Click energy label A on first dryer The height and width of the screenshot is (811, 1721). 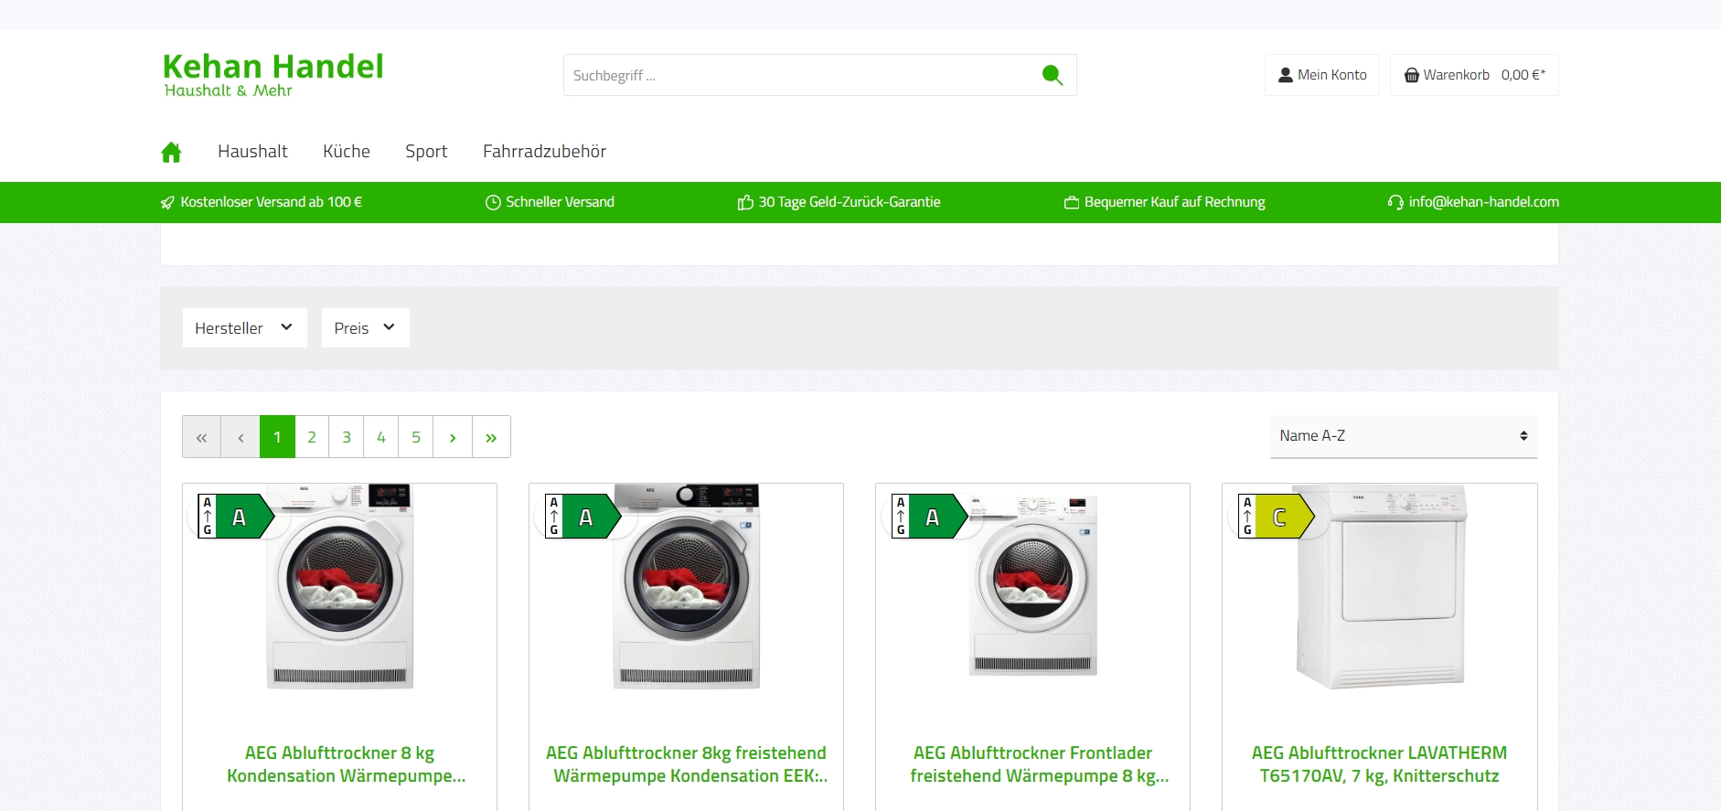236,517
